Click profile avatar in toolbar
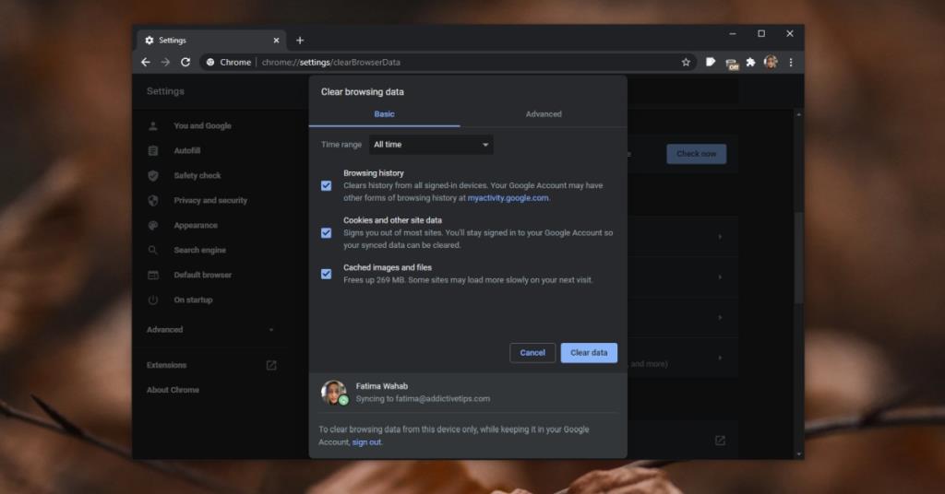This screenshot has width=945, height=494. pos(771,62)
